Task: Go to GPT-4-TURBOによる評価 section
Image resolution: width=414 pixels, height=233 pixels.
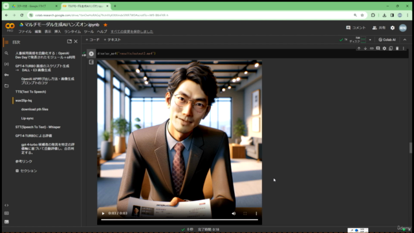Action: (34, 136)
